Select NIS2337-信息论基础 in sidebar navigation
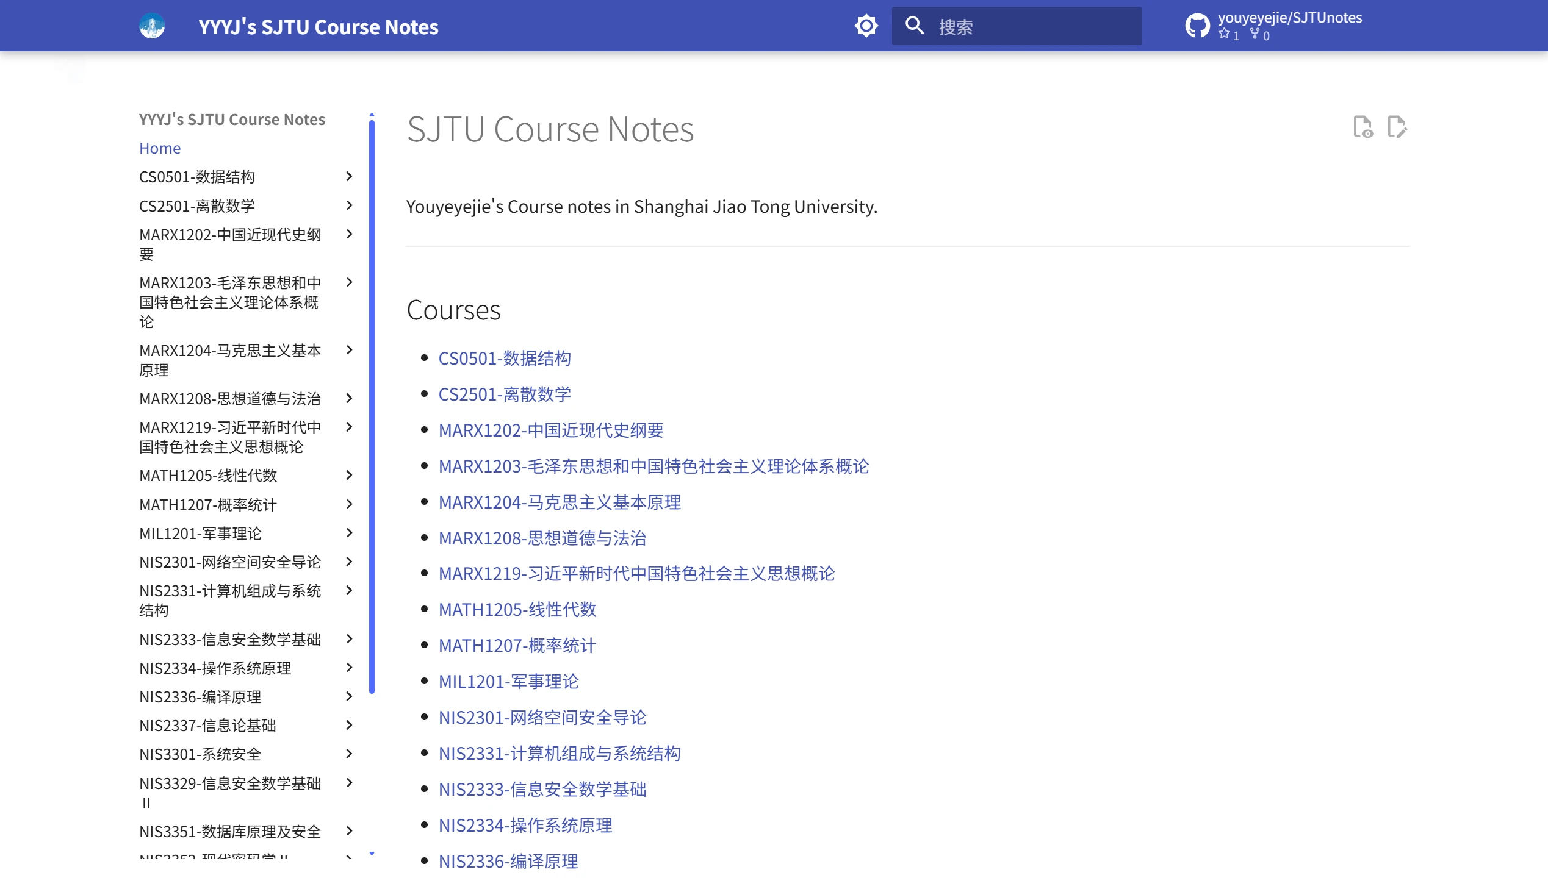The height and width of the screenshot is (878, 1548). pos(207,726)
